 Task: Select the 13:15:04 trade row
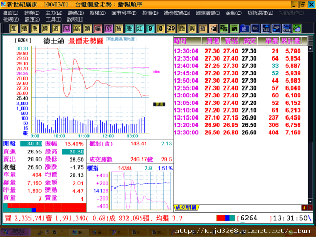237,117
